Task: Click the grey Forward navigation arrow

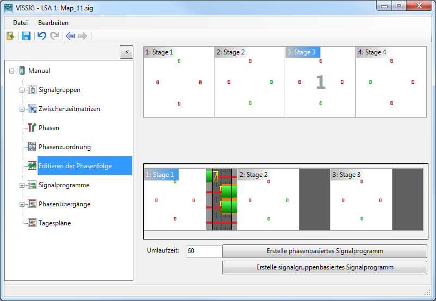Action: [83, 36]
